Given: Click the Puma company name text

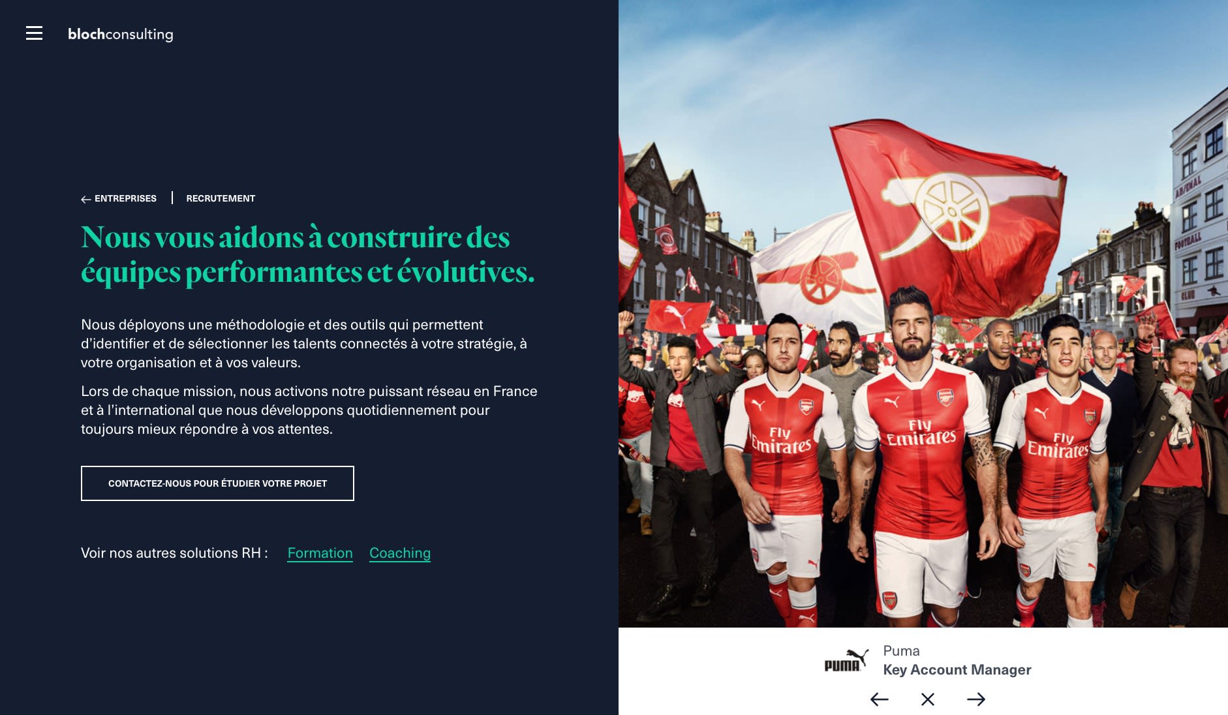Looking at the screenshot, I should click(x=901, y=651).
